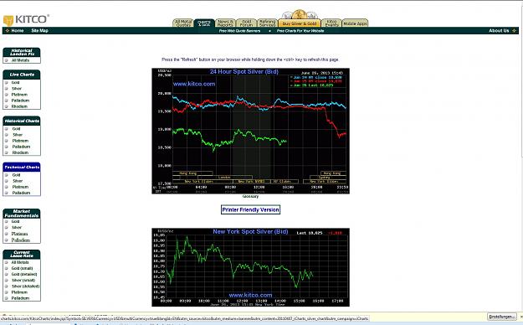523x325 pixels.
Task: Click the Technical Charts panel header
Action: click(x=22, y=167)
